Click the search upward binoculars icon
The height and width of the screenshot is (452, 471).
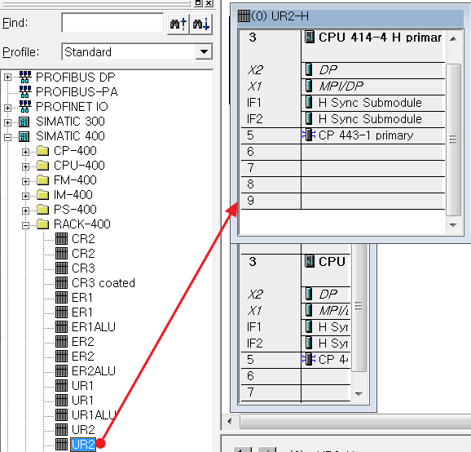pos(178,24)
